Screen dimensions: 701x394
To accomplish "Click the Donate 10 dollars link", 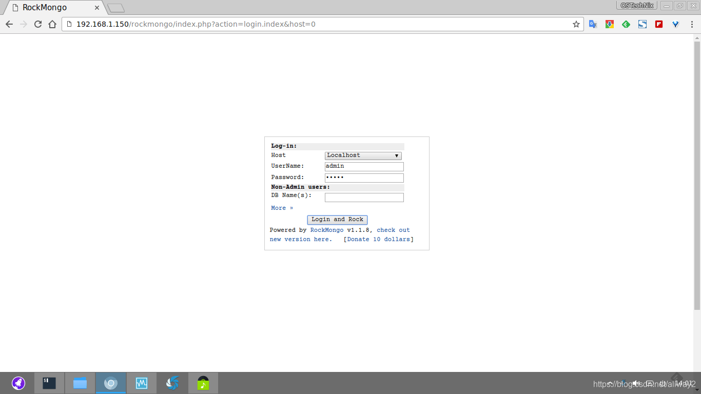I will click(378, 239).
